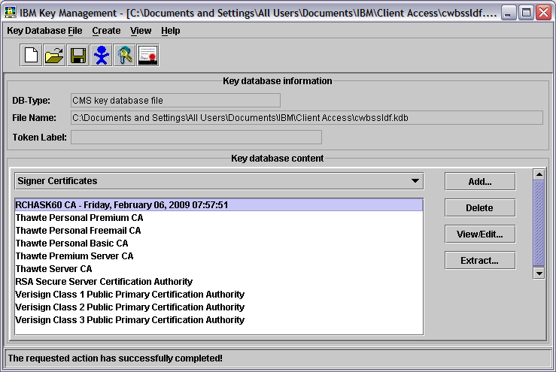This screenshot has height=372, width=556.
Task: Click the vertical scrollbar thumb
Action: pyautogui.click(x=539, y=223)
